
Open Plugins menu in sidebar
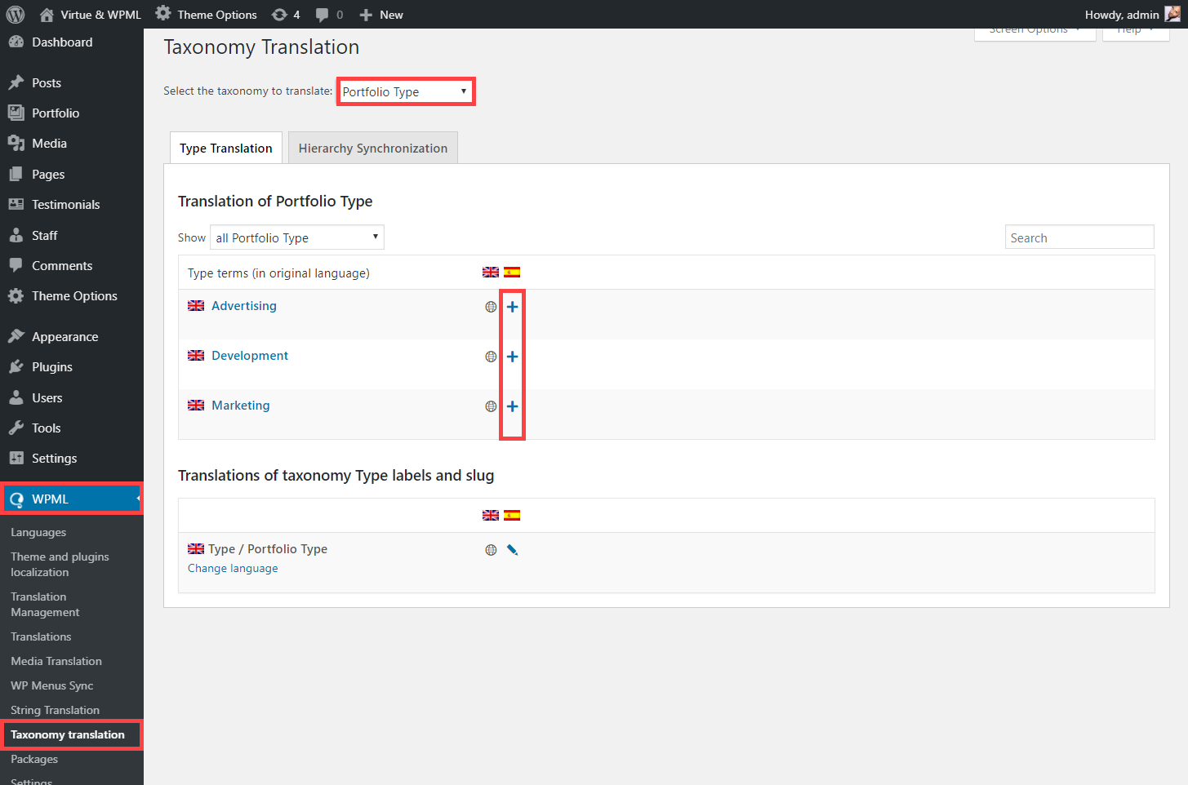(x=72, y=367)
